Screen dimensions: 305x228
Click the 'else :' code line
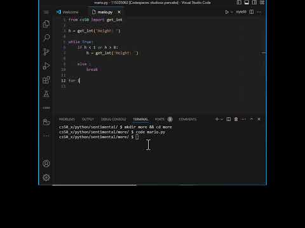click(x=84, y=64)
